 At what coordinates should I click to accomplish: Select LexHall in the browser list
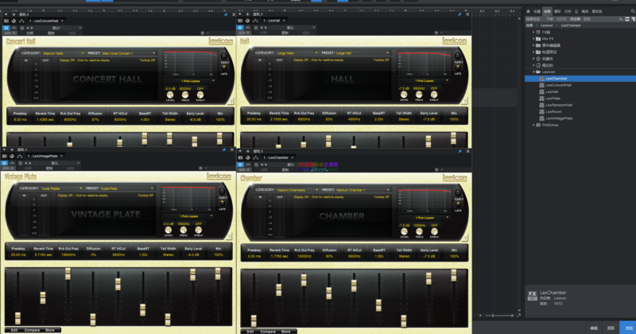pyautogui.click(x=552, y=91)
